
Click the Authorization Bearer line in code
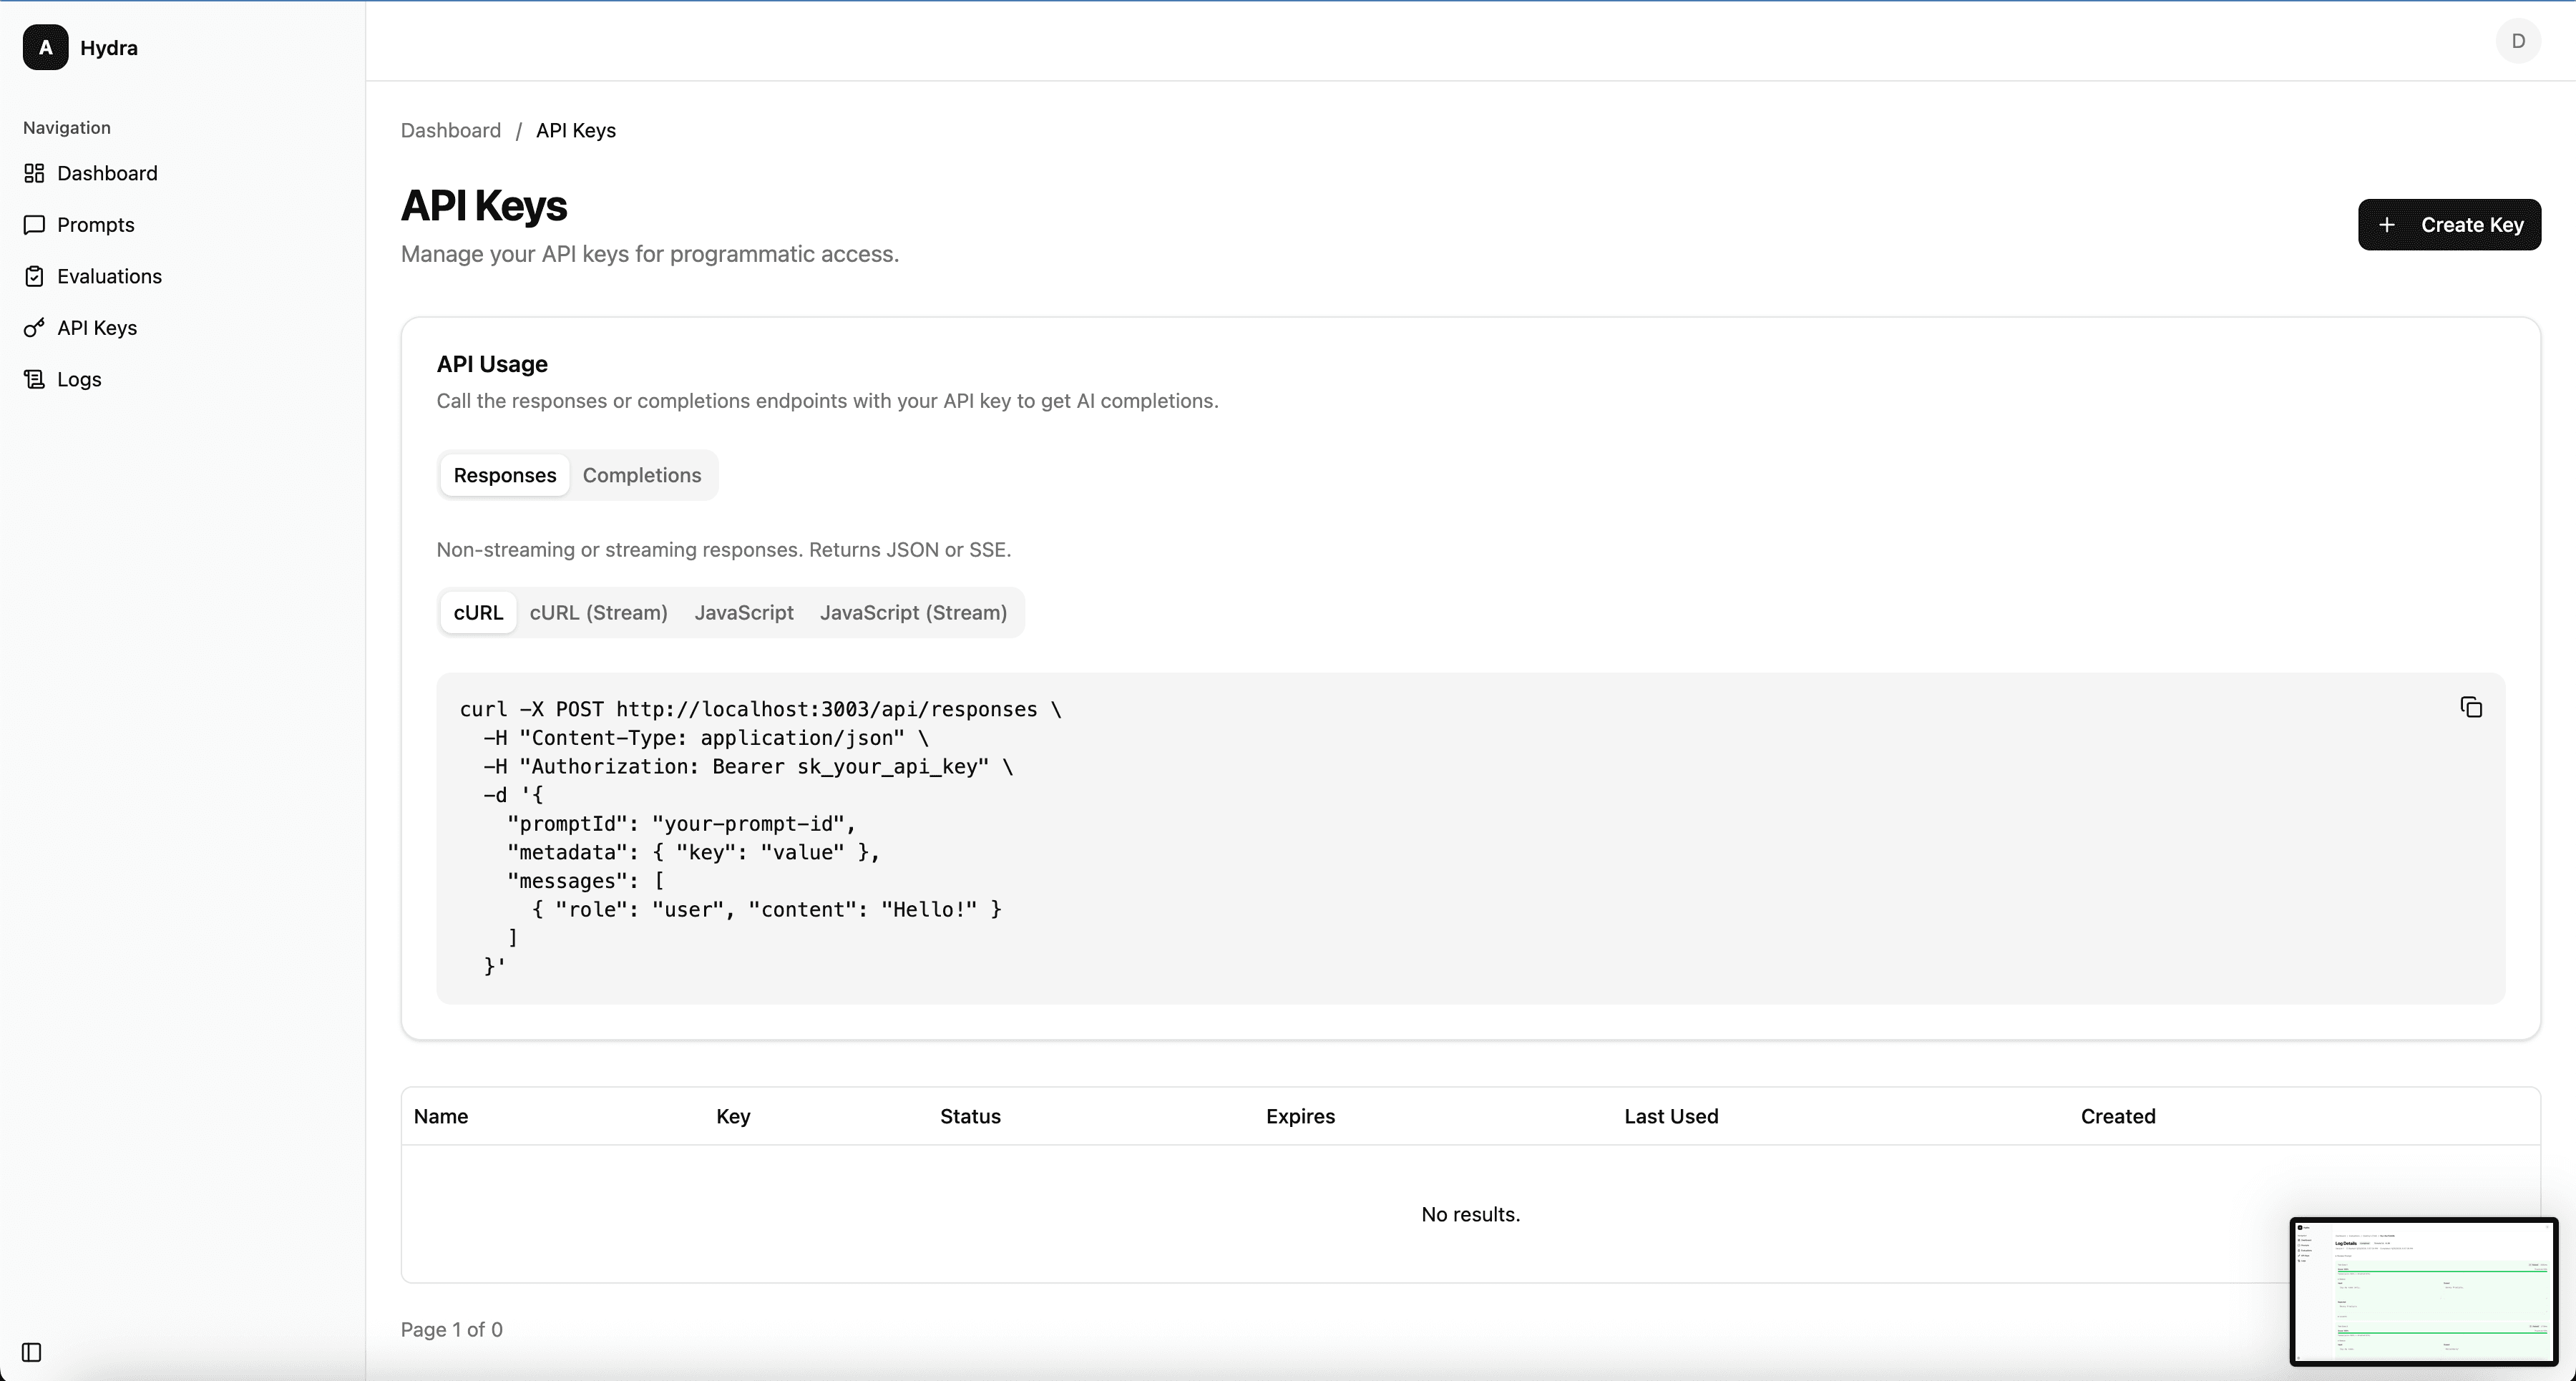tap(748, 766)
